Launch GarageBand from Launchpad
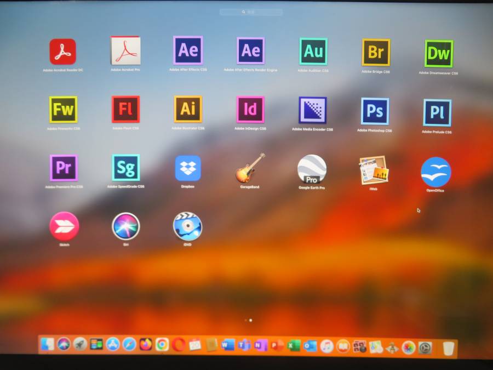Screen dimensions: 493x370 [250, 168]
